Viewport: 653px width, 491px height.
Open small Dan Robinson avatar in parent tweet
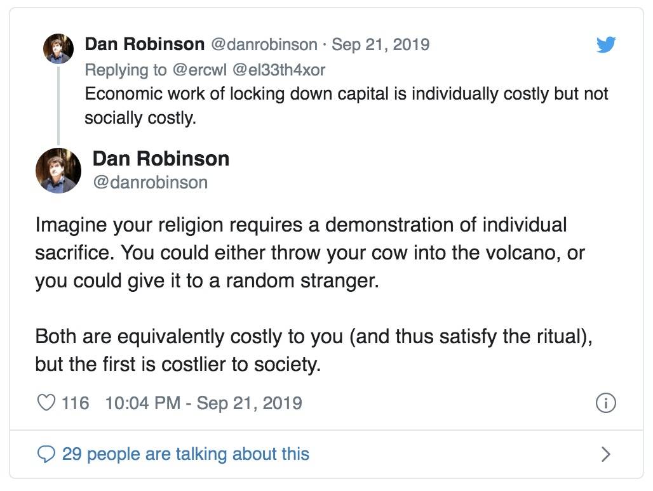[x=58, y=49]
